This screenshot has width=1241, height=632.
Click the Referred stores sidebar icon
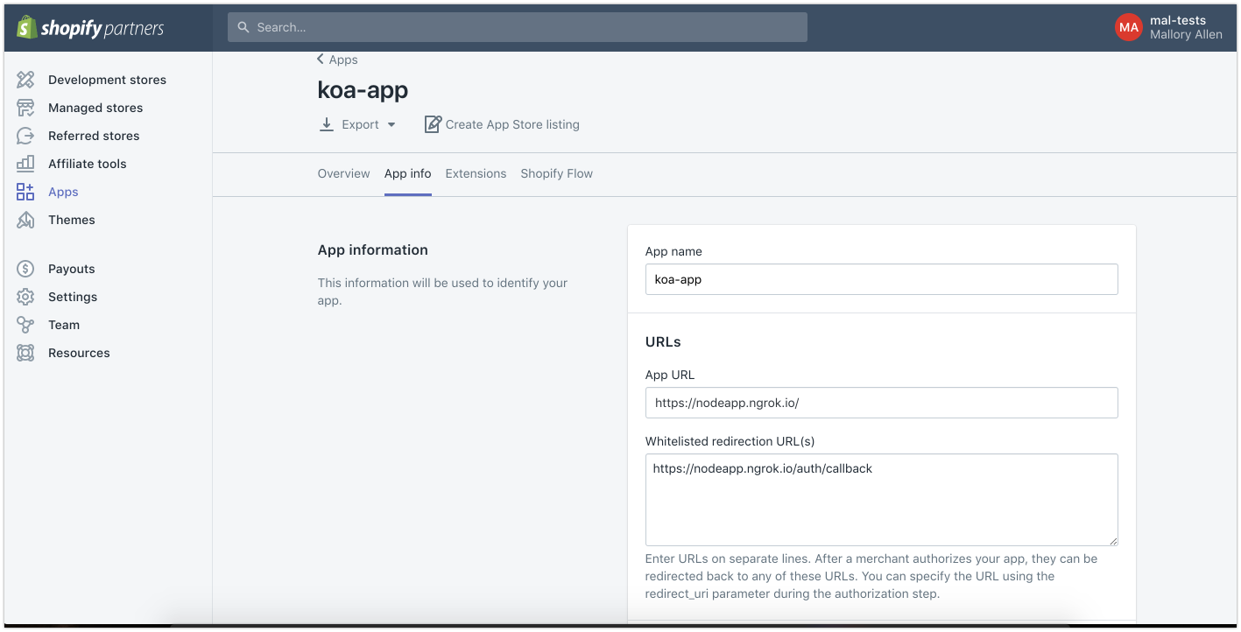pyautogui.click(x=25, y=136)
